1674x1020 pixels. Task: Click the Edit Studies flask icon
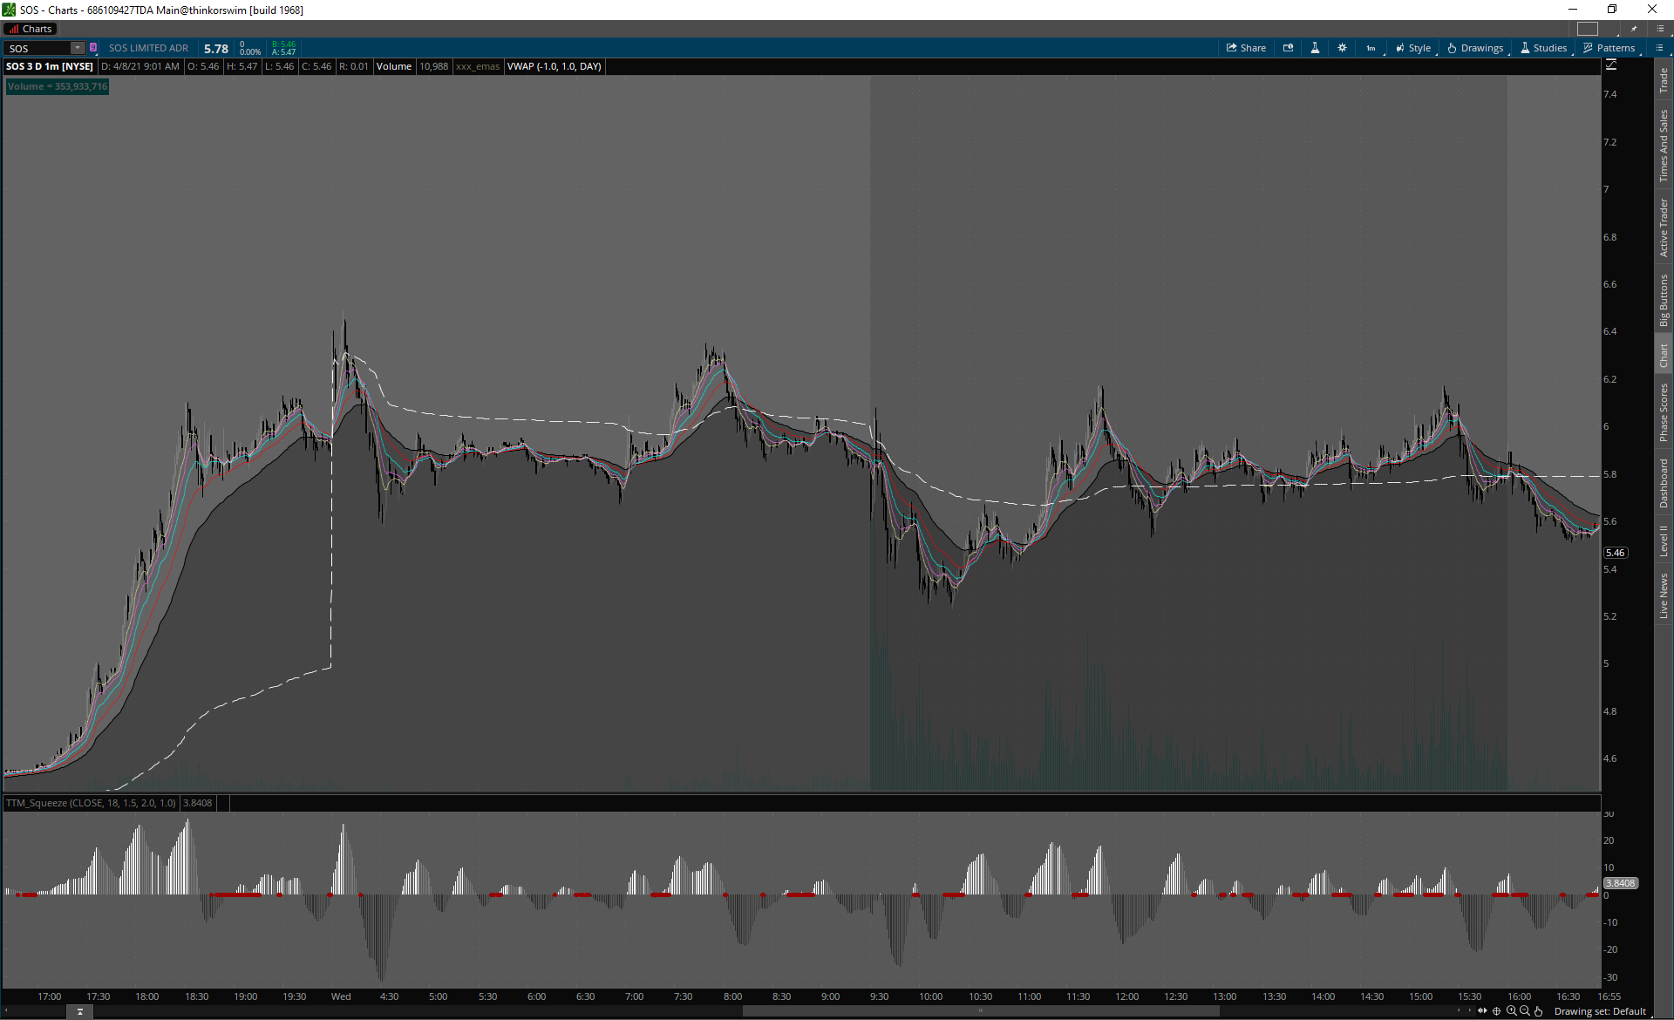tap(1315, 48)
